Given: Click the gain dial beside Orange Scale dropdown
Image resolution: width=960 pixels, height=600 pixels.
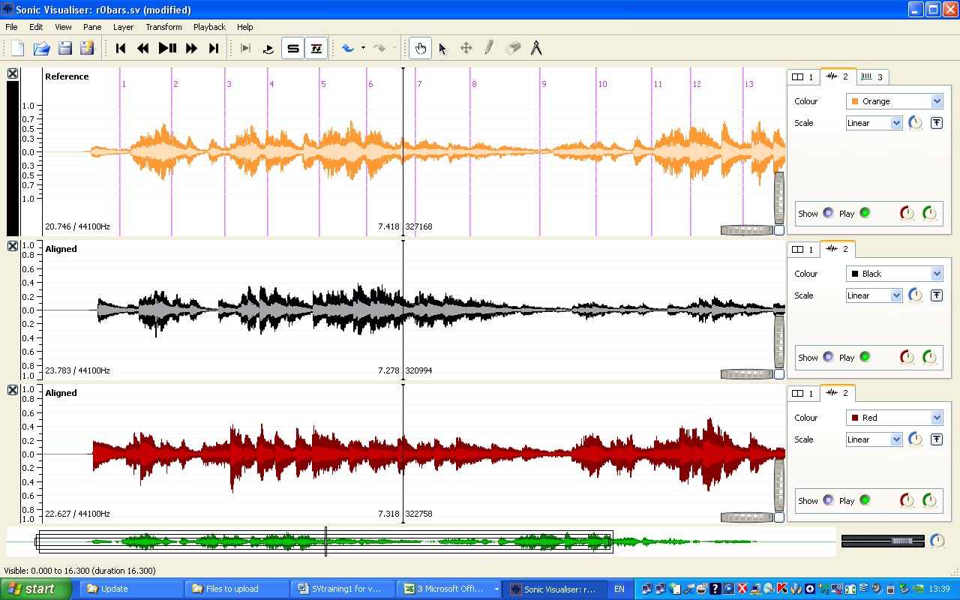Looking at the screenshot, I should pyautogui.click(x=915, y=123).
